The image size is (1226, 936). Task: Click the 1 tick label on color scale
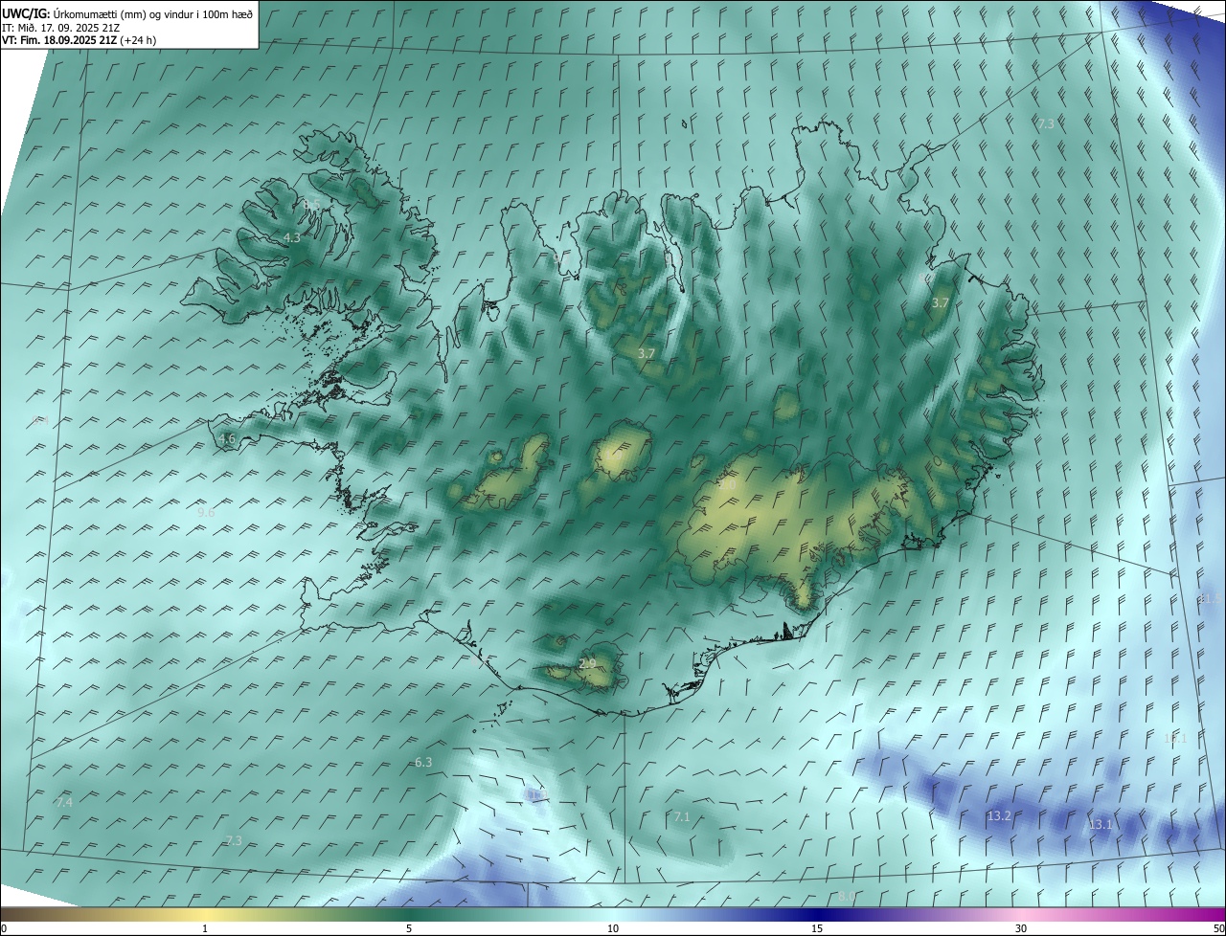(x=205, y=928)
